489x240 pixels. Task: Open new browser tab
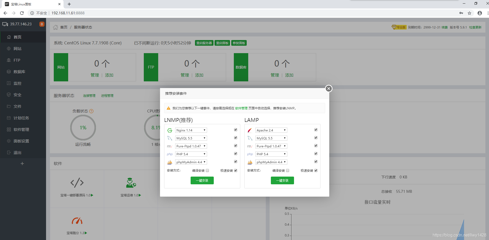coord(69,4)
